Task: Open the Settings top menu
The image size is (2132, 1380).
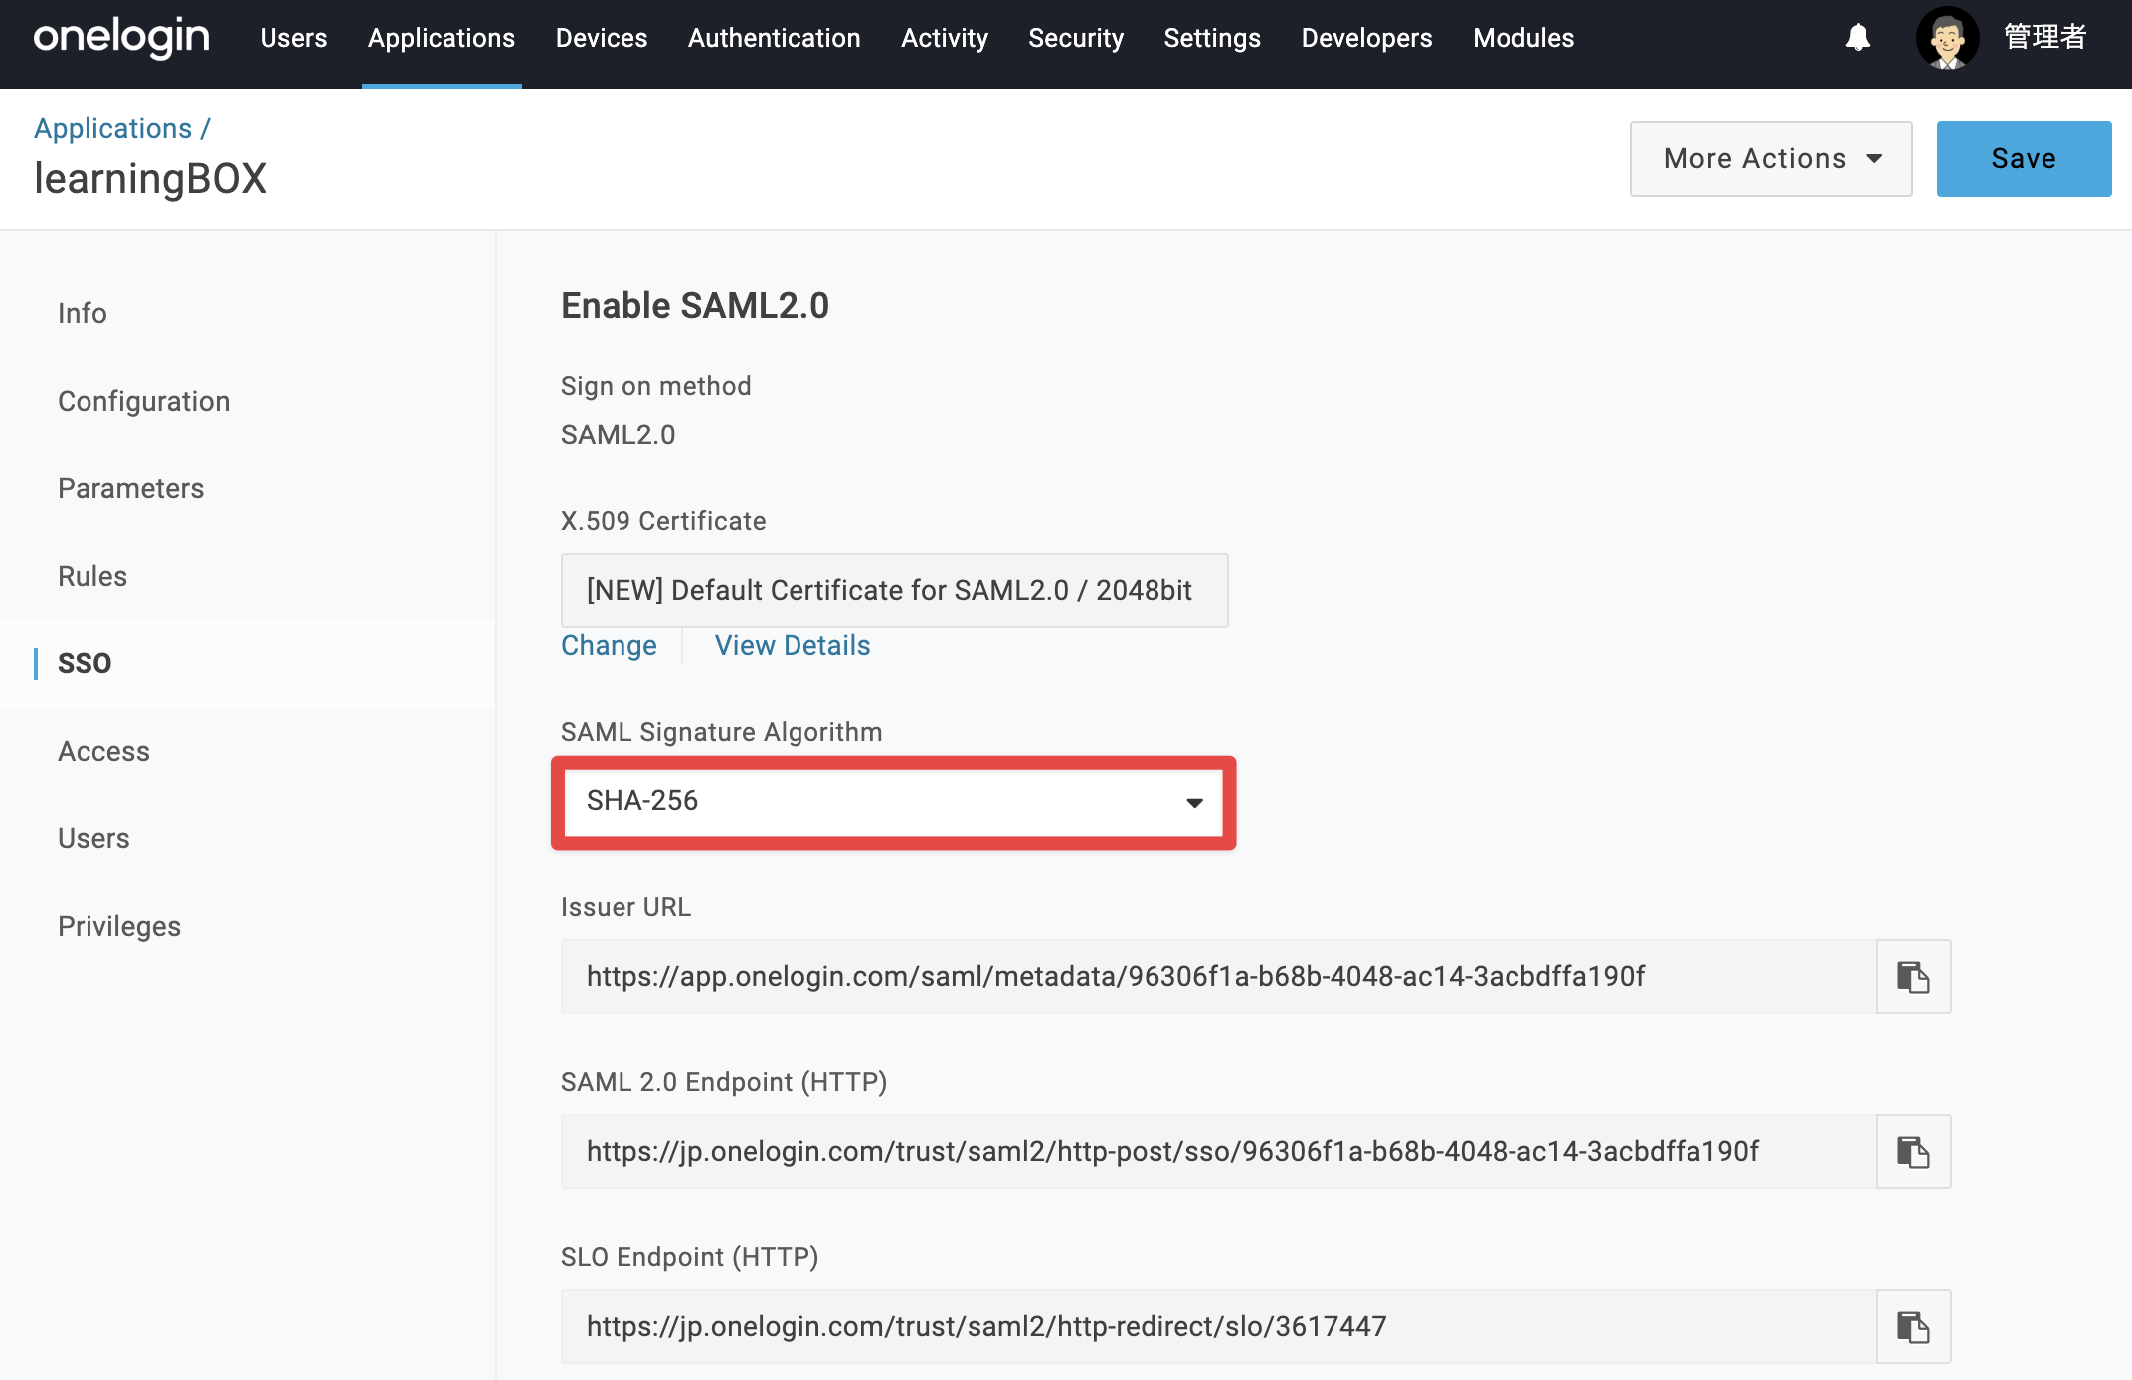Action: (1212, 38)
